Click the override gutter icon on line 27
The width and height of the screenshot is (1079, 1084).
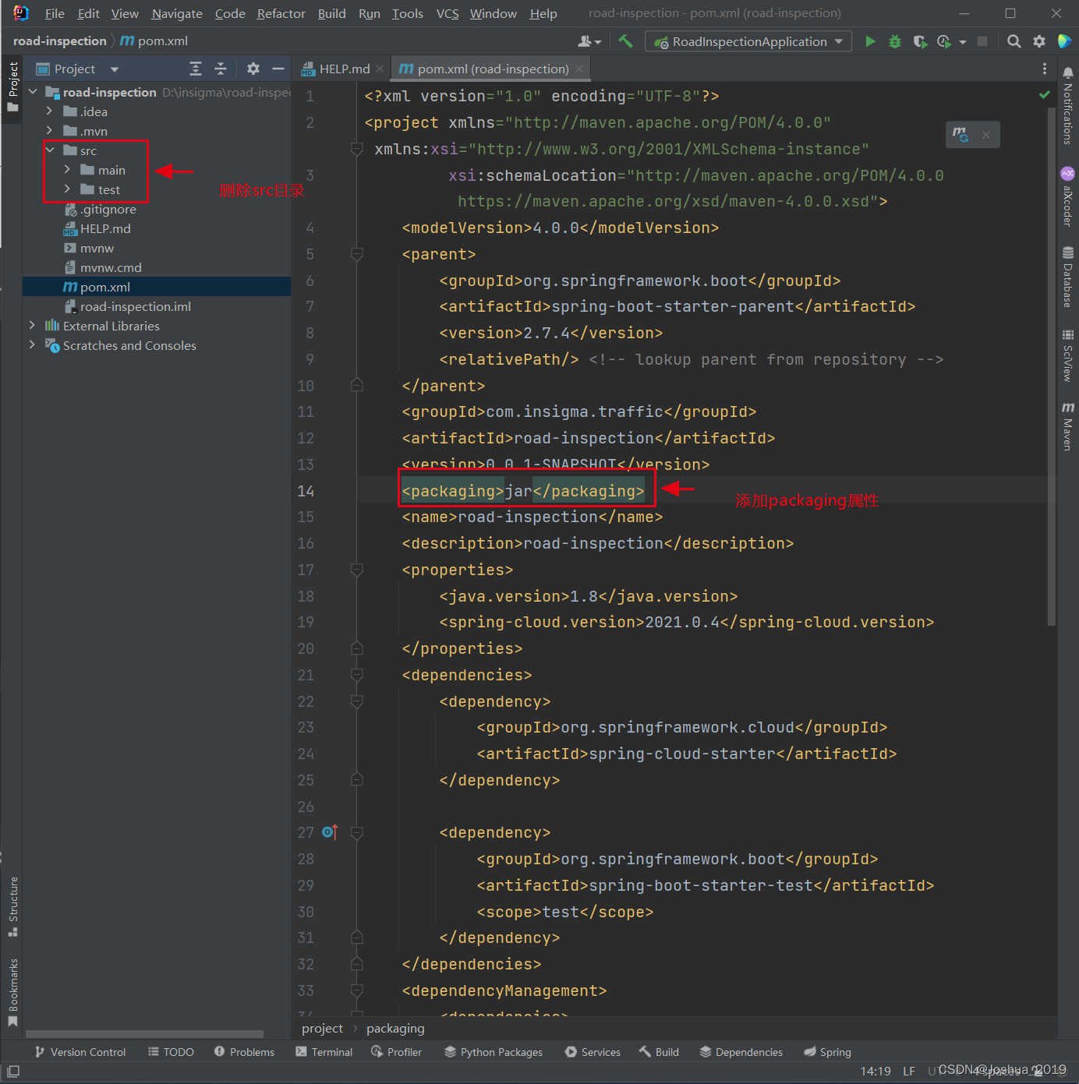pyautogui.click(x=329, y=832)
